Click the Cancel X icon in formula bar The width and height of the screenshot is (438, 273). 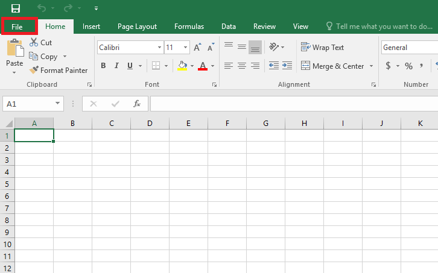tap(94, 104)
